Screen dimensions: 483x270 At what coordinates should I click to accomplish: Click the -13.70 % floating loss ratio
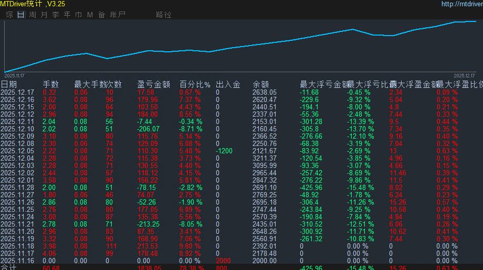[360, 129]
